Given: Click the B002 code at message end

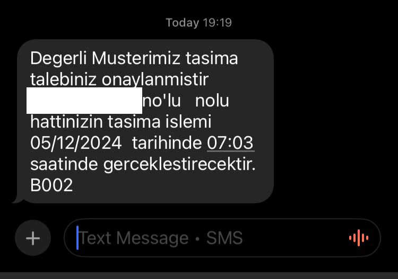Looking at the screenshot, I should 51,185.
